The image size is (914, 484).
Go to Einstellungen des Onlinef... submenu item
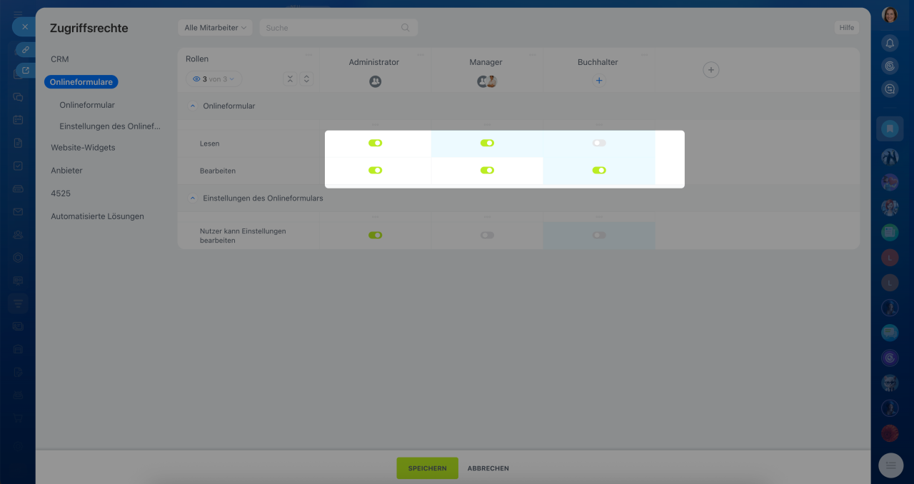click(110, 126)
